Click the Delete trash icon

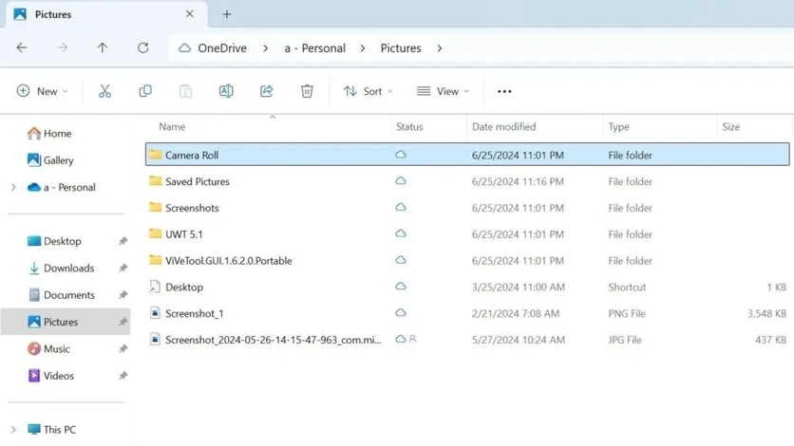tap(307, 91)
